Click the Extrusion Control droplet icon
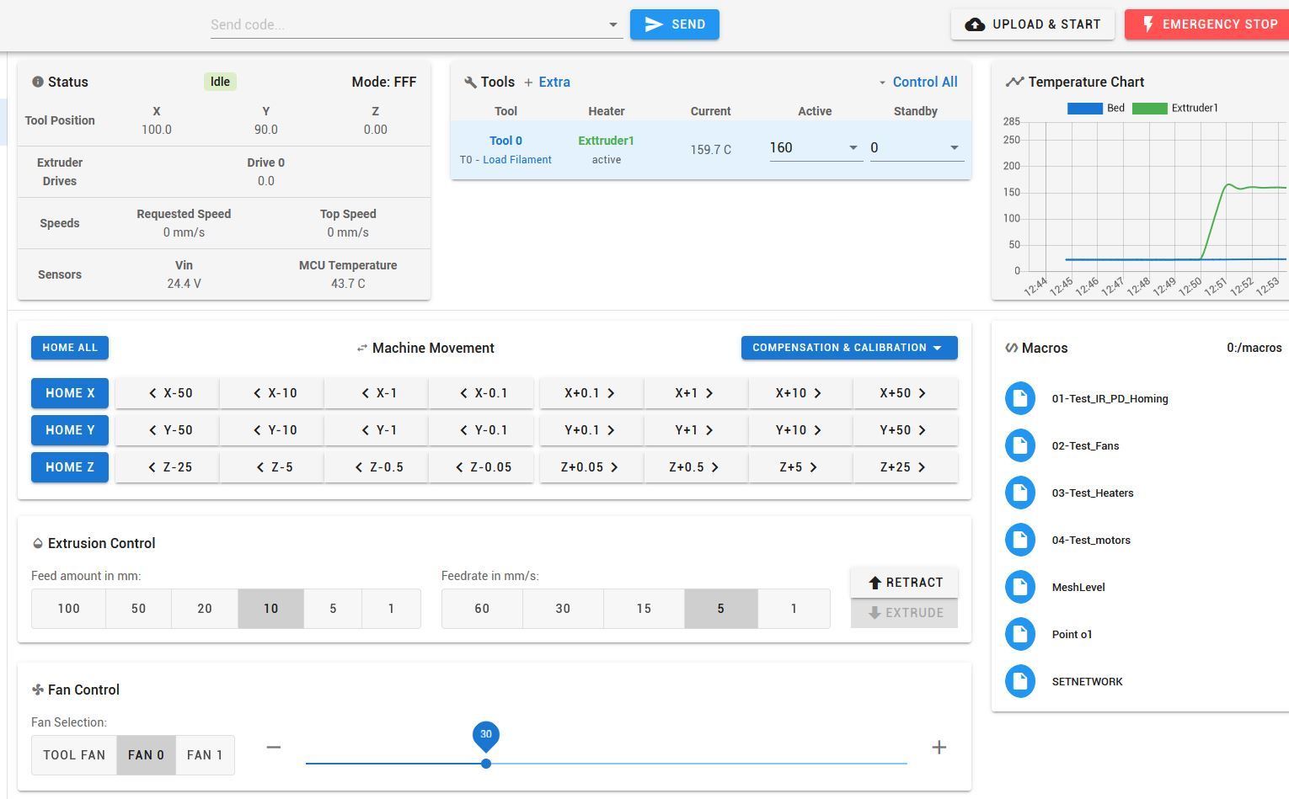The height and width of the screenshot is (799, 1289). tap(37, 543)
